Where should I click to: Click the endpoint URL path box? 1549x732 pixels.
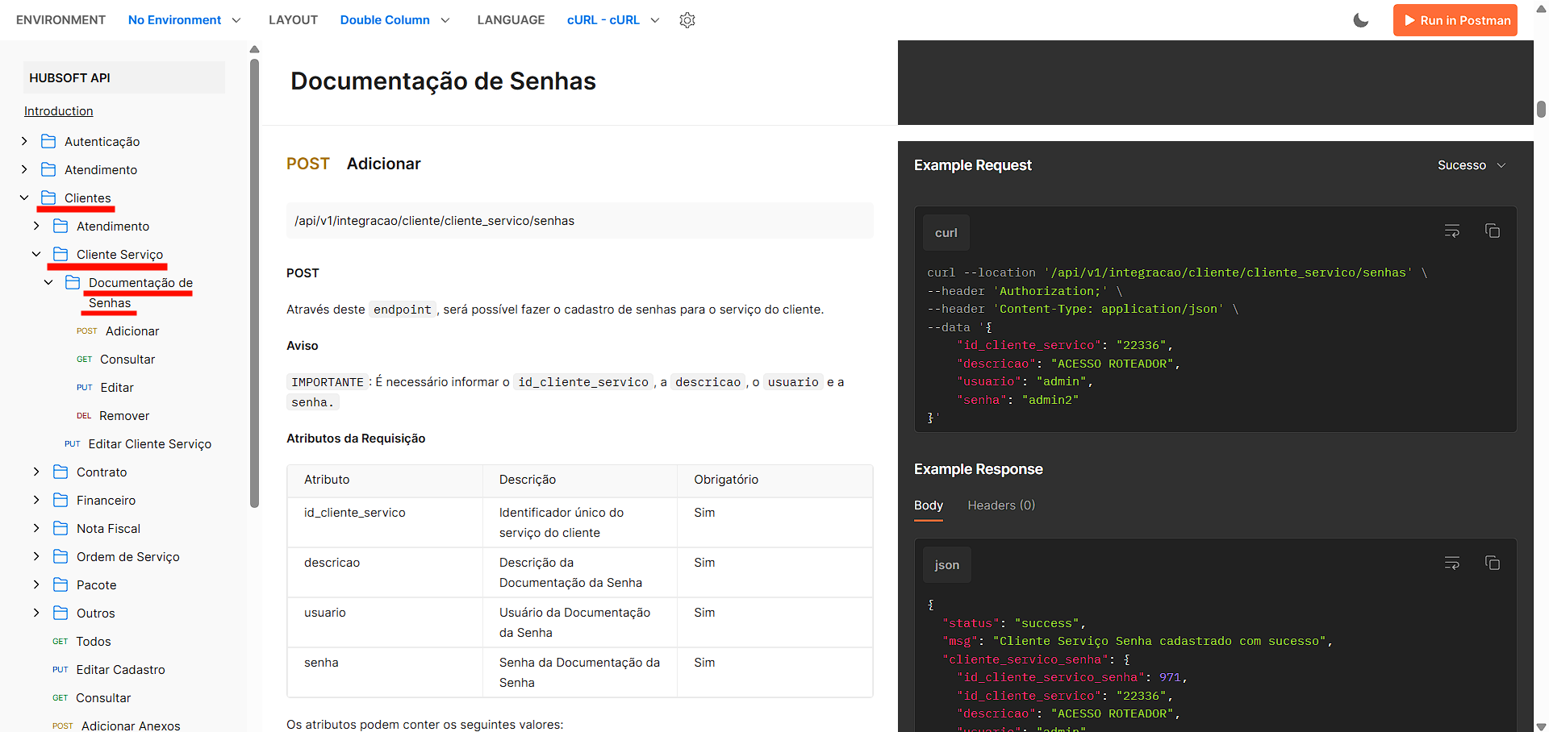tap(579, 221)
